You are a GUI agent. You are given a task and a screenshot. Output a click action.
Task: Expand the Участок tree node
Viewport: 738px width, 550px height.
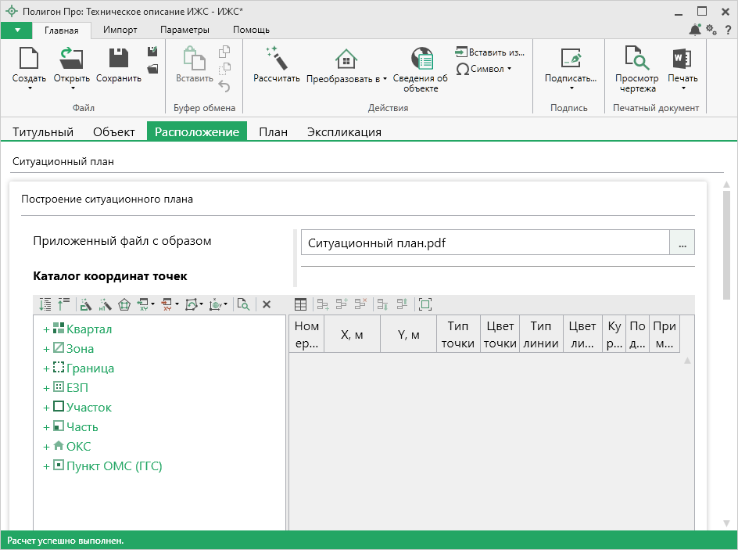46,408
